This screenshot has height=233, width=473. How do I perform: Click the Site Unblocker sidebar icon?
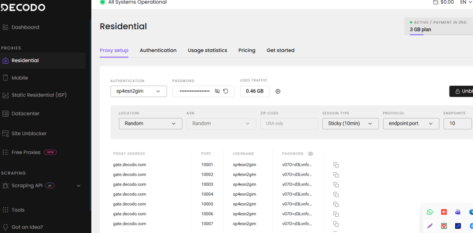(5, 133)
